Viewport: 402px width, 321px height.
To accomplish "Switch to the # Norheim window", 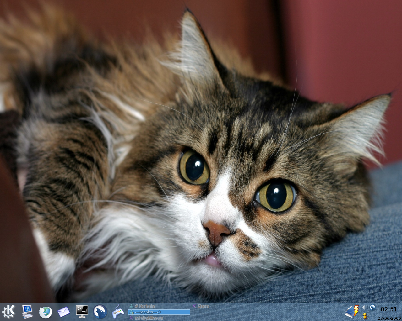I will pos(159,306).
